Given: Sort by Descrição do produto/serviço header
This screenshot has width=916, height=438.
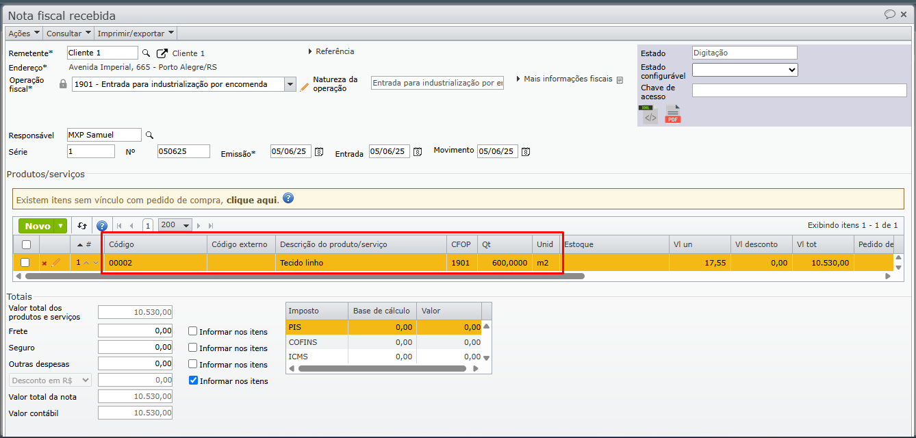Looking at the screenshot, I should point(361,244).
